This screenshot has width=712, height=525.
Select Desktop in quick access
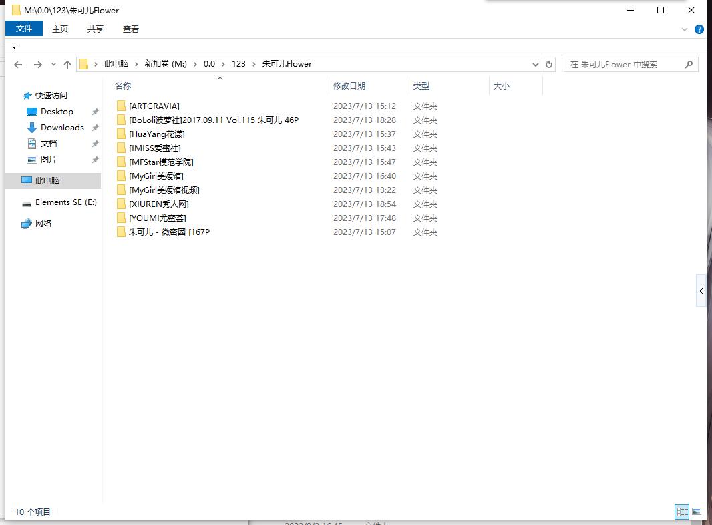click(x=57, y=112)
